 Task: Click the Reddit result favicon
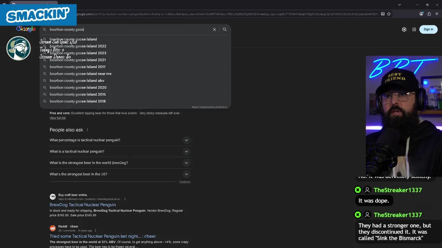(x=53, y=228)
